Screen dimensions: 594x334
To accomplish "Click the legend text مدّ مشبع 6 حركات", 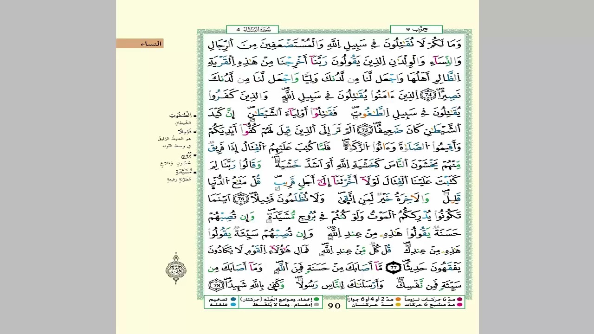I will (431, 305).
